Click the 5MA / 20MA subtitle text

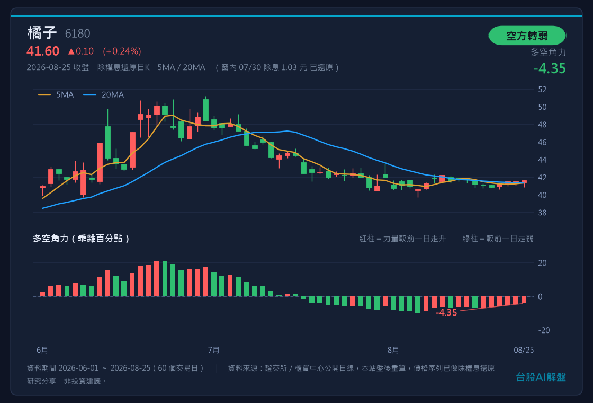tap(181, 67)
